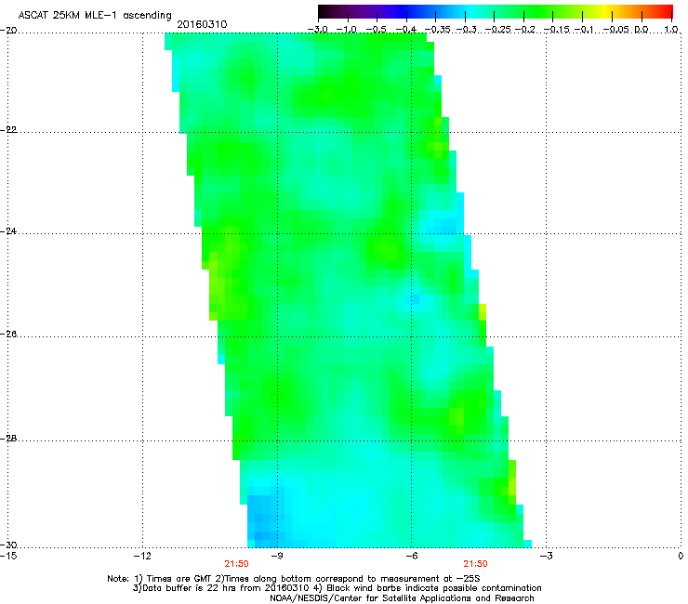
Task: Click the -6 longitude axis label
Action: pyautogui.click(x=411, y=556)
